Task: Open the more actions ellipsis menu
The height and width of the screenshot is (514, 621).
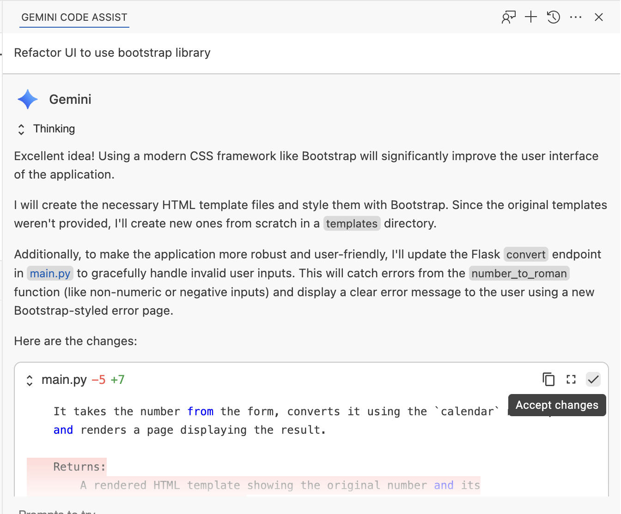Action: pos(576,18)
